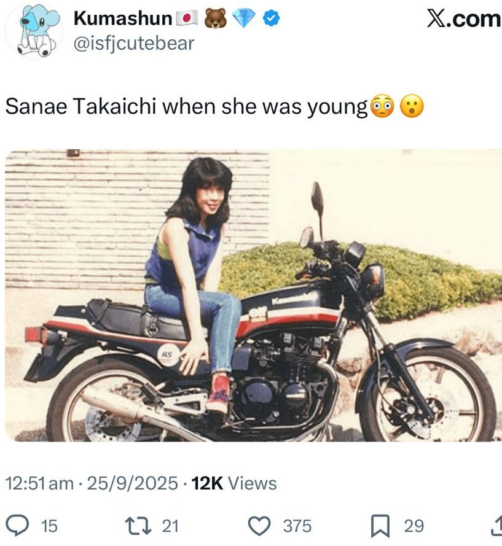This screenshot has height=546, width=502.
Task: Like the tweet with the heart icon
Action: (260, 526)
